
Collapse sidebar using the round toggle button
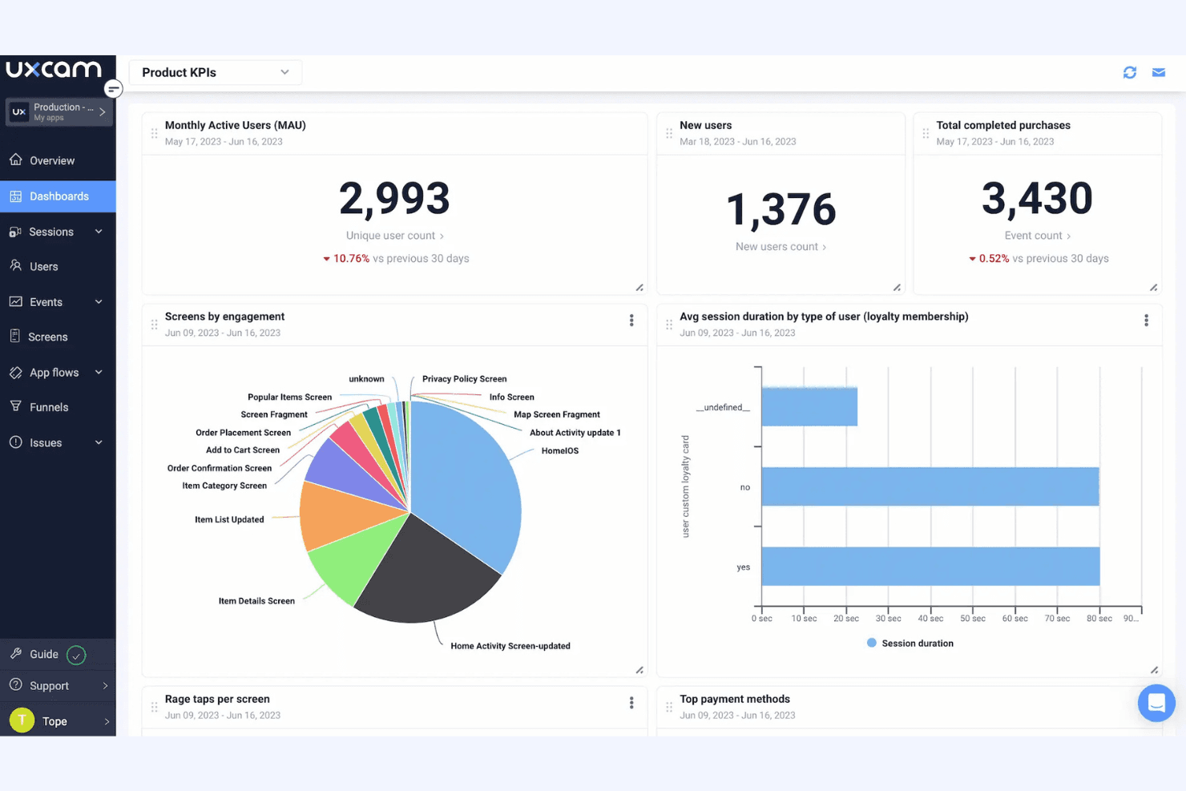tap(114, 89)
